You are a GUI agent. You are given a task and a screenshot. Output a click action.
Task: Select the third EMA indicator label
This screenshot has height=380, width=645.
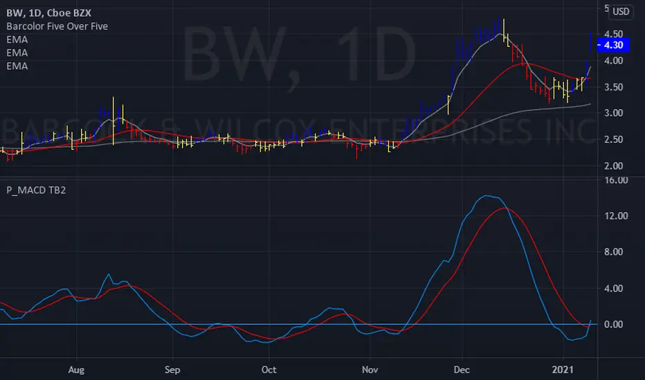[x=17, y=66]
